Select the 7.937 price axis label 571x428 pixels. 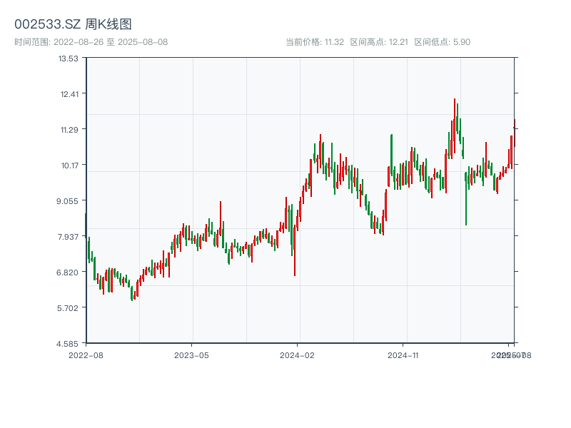(67, 237)
